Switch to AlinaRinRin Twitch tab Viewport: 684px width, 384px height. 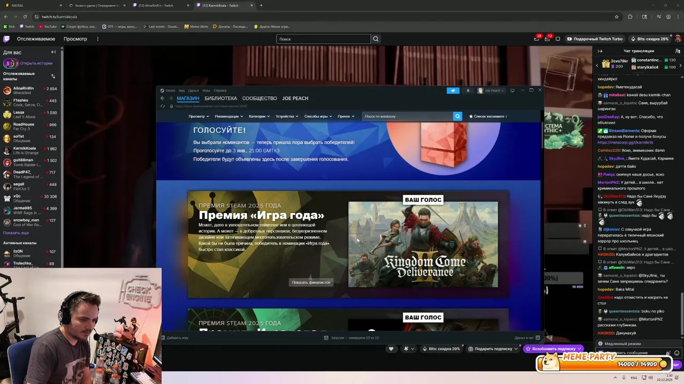(x=161, y=5)
